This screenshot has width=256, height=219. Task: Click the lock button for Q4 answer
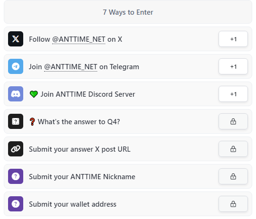[x=233, y=121]
